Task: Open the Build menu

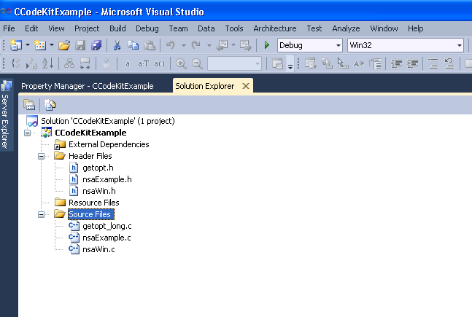Action: point(117,28)
